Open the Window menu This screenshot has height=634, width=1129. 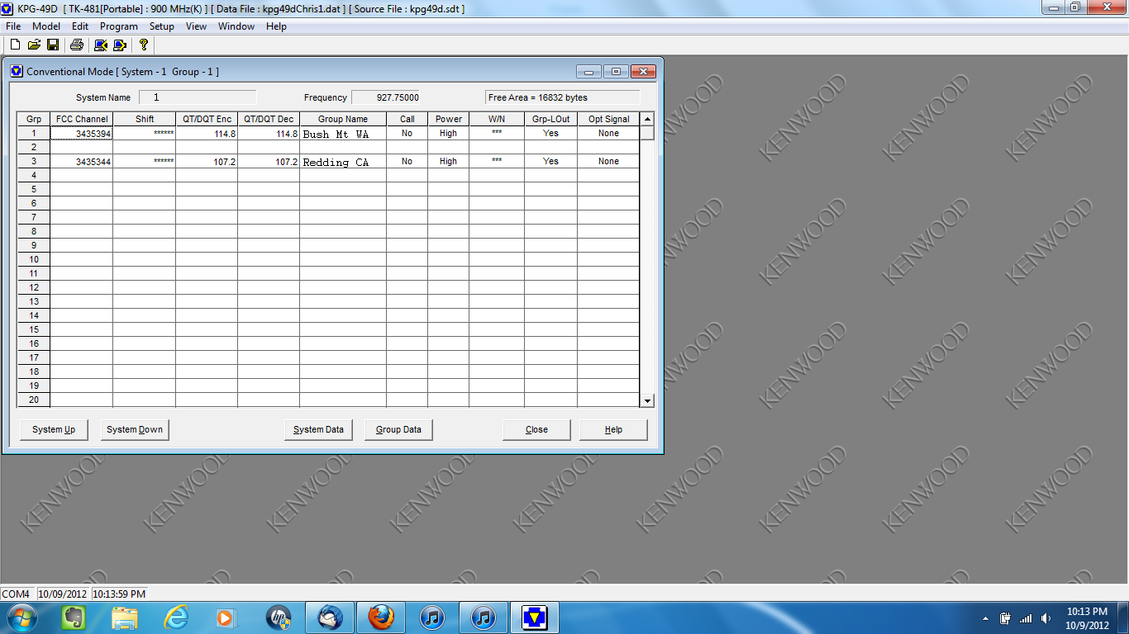click(x=236, y=26)
